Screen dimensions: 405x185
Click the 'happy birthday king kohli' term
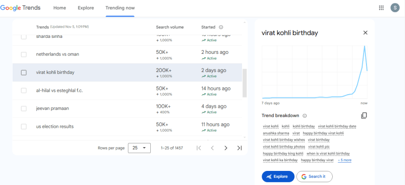(283, 153)
